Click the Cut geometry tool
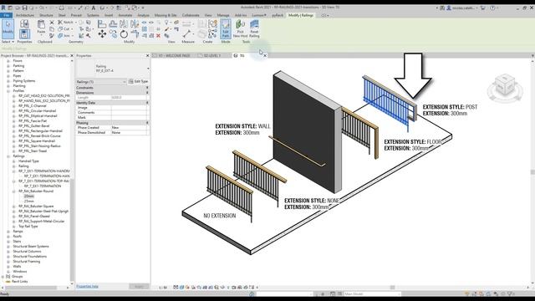Screen dimensions: 535x301 click(x=65, y=29)
